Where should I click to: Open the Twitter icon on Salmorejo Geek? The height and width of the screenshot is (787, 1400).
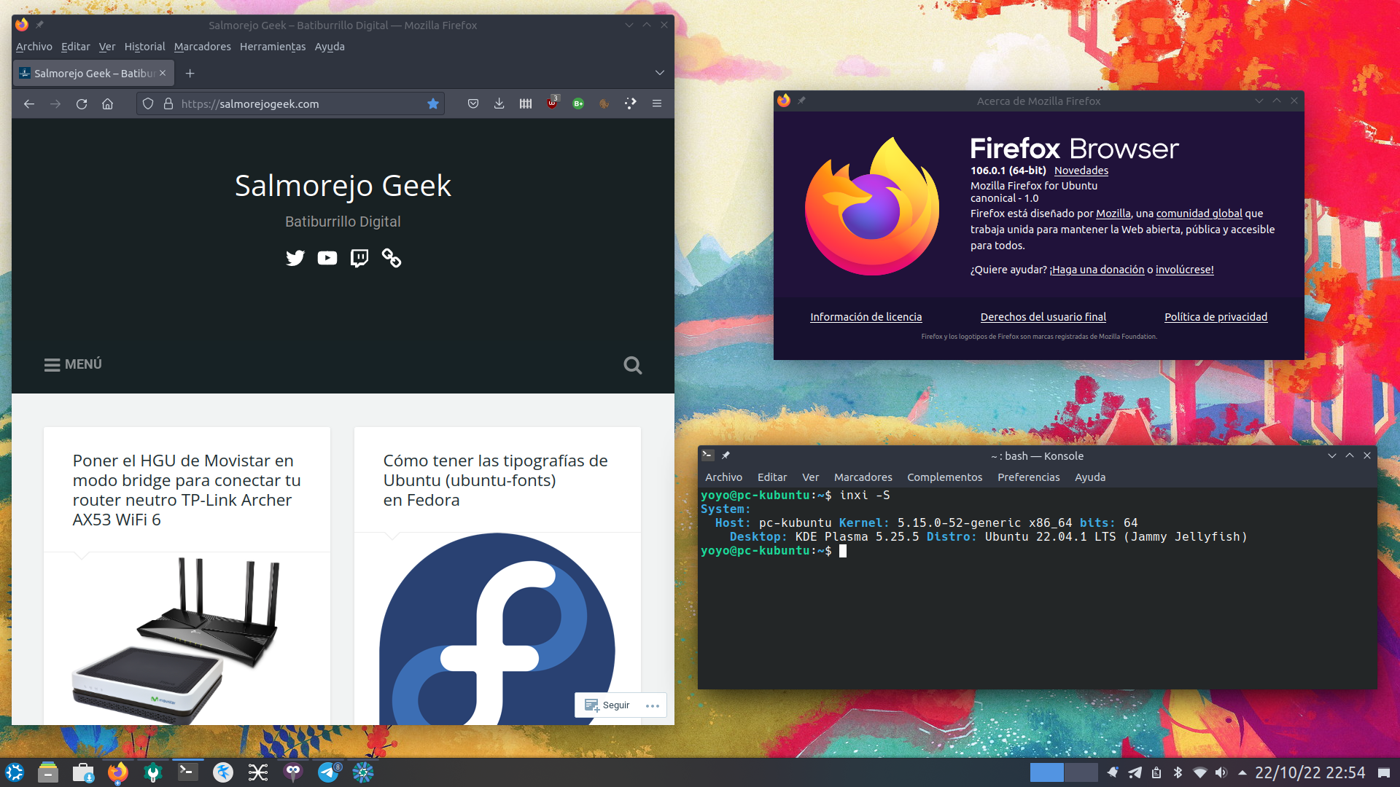(295, 258)
